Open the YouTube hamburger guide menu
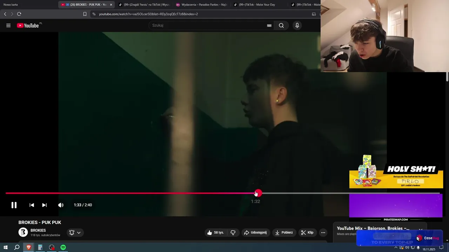This screenshot has height=252, width=449. tap(8, 25)
